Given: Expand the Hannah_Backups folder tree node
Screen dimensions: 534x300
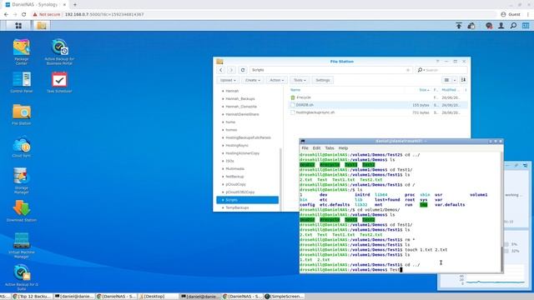Looking at the screenshot, I should pos(223,98).
